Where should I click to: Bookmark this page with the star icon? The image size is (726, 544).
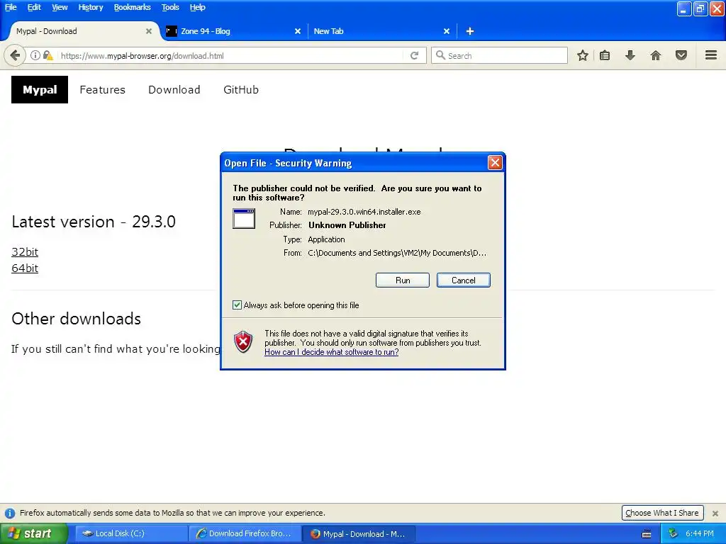point(583,55)
